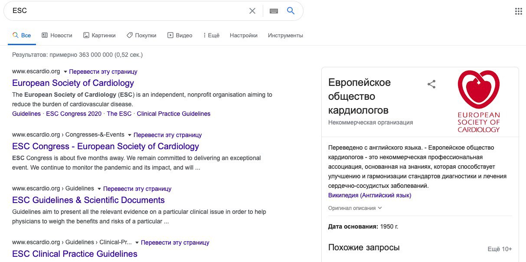Open ESC Guidelines & Scientific Documents result

coord(88,200)
